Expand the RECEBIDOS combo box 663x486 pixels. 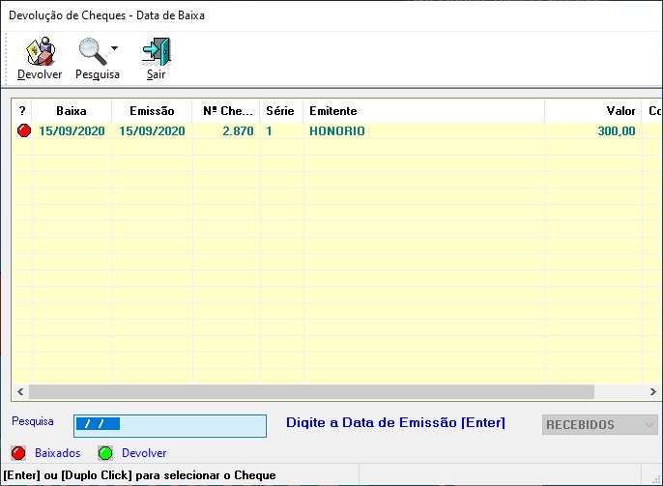coord(648,425)
